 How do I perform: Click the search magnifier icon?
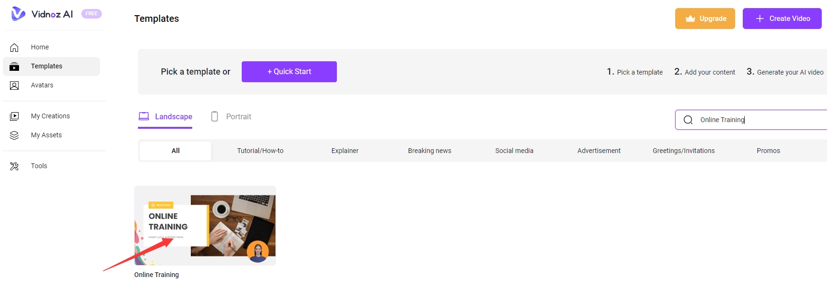[x=688, y=120]
